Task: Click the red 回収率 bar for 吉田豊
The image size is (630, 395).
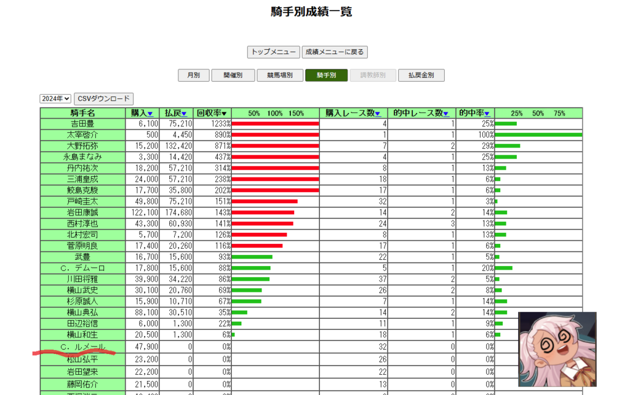Action: tap(275, 123)
